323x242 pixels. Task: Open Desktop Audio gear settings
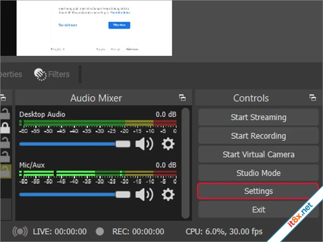[168, 144]
